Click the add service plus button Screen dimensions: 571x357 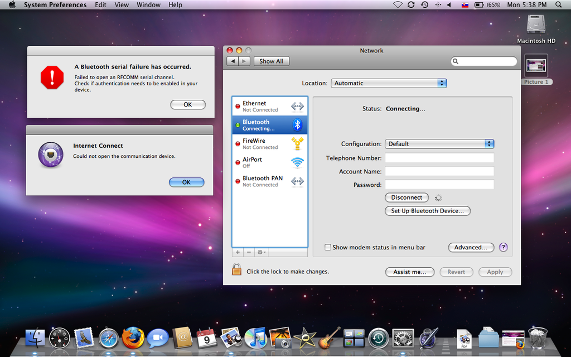tap(238, 252)
